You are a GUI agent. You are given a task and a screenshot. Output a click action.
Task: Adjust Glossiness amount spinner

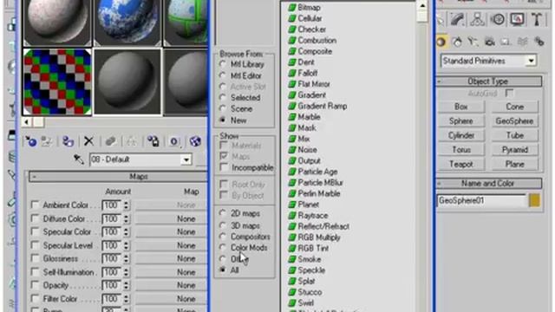(x=127, y=258)
